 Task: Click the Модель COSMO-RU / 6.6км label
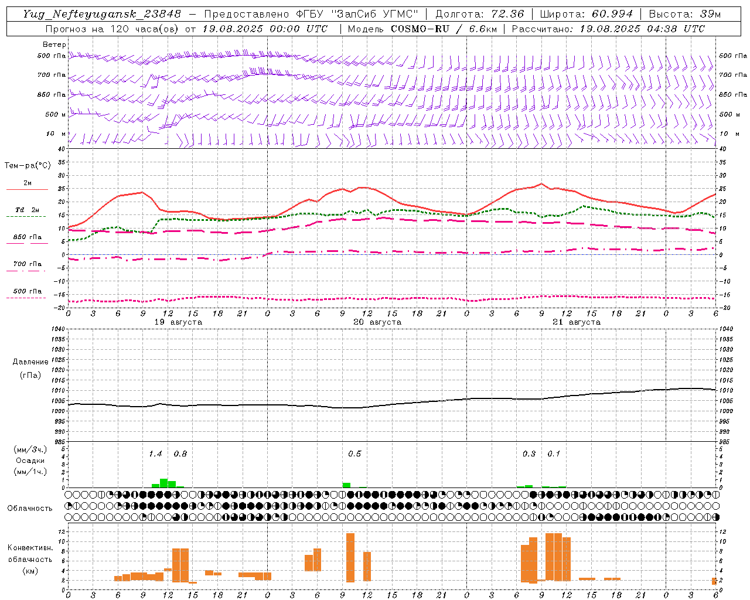click(422, 29)
